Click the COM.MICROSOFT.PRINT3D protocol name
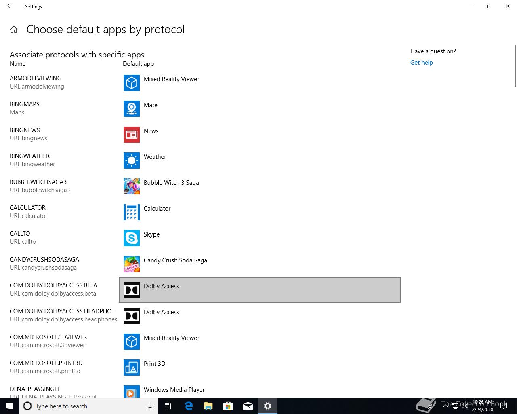 tap(46, 363)
